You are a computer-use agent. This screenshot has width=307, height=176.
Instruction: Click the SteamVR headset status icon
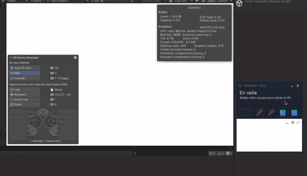point(246,113)
